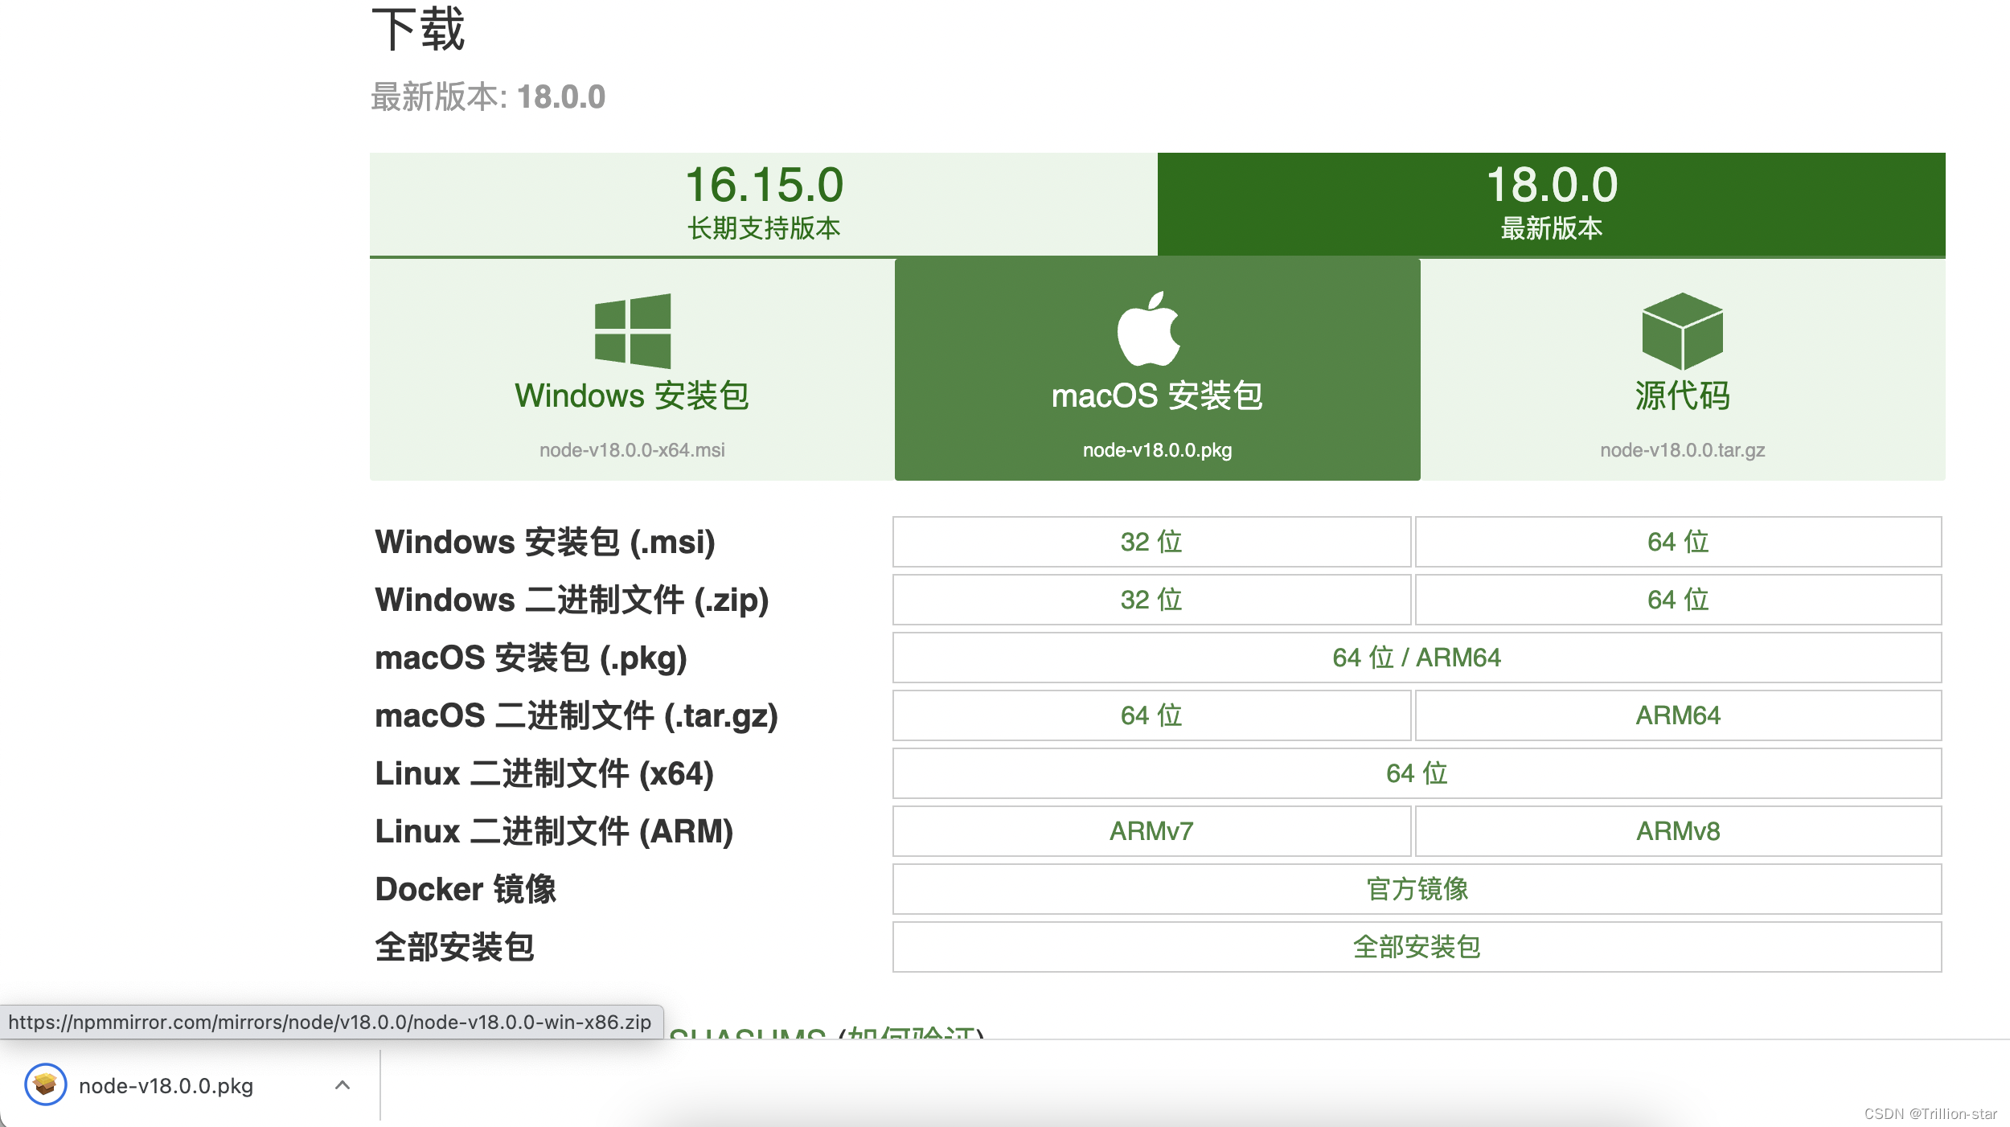Viewport: 2010px width, 1127px height.
Task: Select 64 位 for Windows 安装包 (.msi)
Action: coord(1678,542)
